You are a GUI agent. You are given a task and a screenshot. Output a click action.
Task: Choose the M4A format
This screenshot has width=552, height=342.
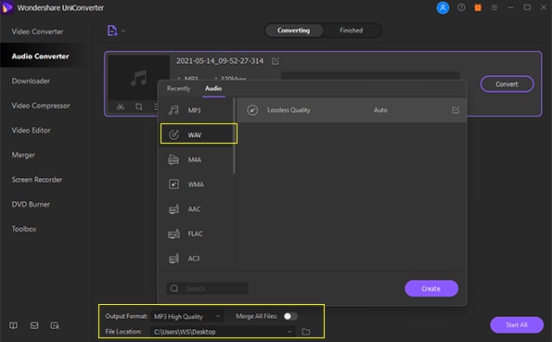196,159
